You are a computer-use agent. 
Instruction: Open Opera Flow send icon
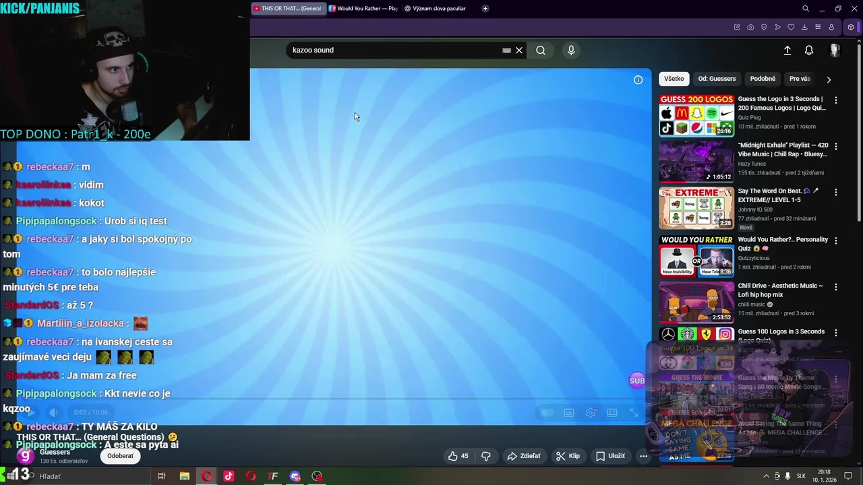coord(777,27)
